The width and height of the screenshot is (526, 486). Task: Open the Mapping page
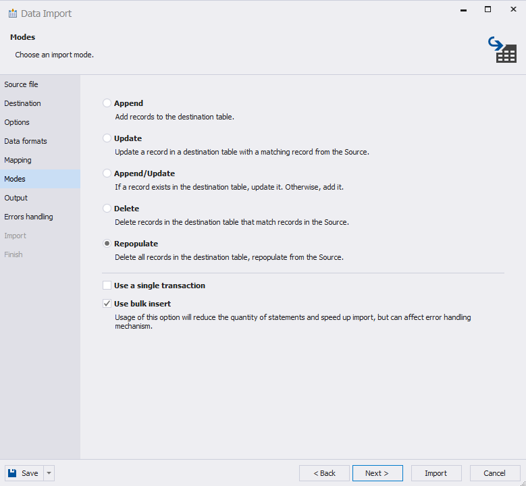(x=40, y=160)
